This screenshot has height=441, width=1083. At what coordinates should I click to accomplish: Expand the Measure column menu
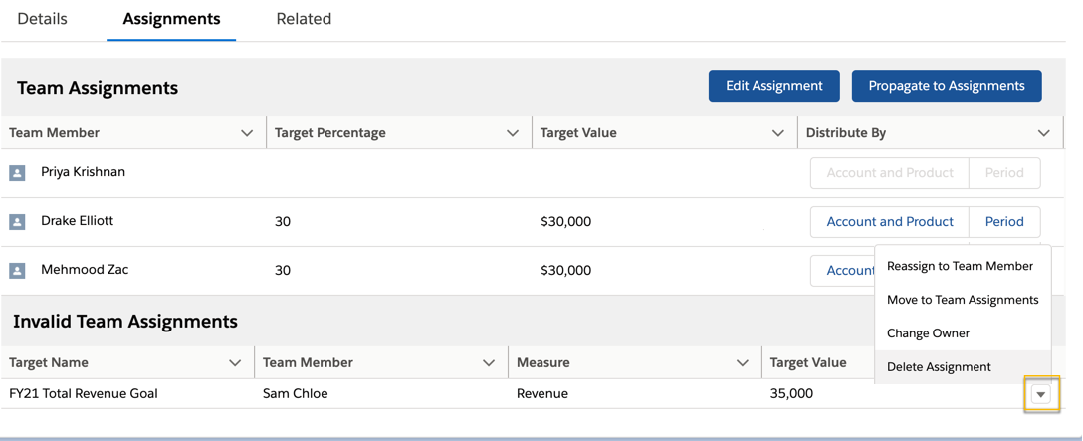coord(743,363)
